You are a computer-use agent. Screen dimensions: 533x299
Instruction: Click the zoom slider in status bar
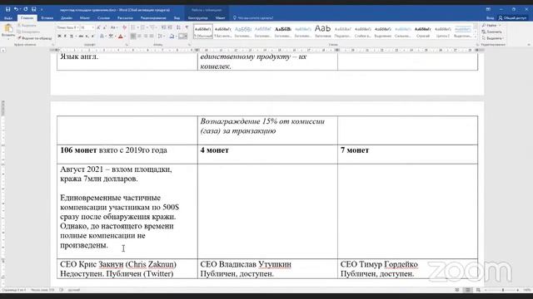[x=503, y=290]
